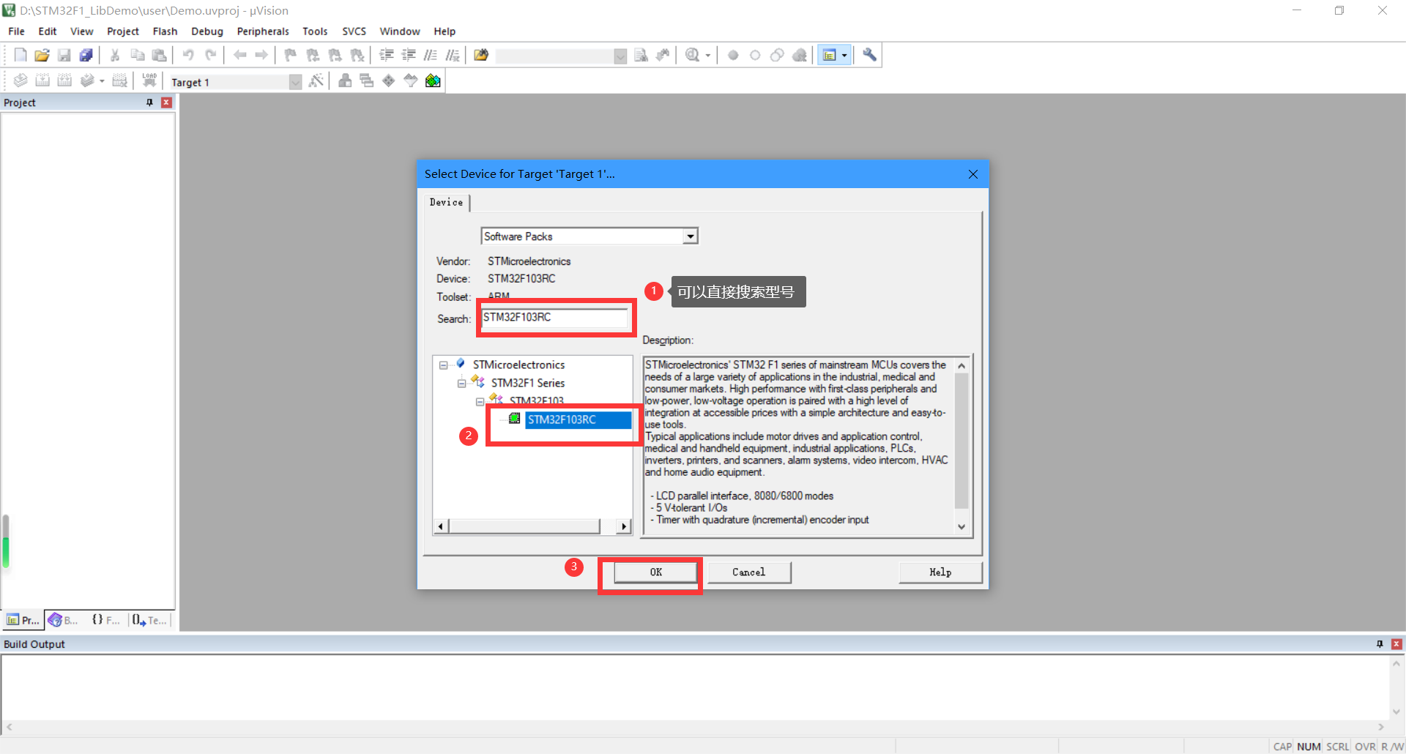The width and height of the screenshot is (1406, 754).
Task: Click the Search input field
Action: (555, 318)
